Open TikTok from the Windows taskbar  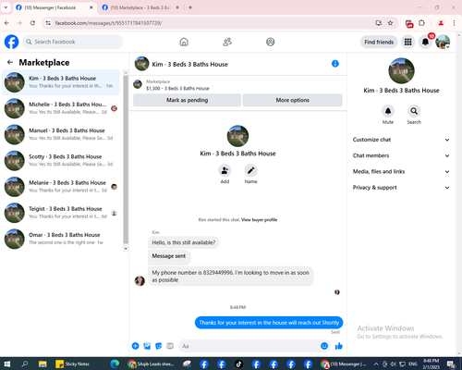pyautogui.click(x=238, y=364)
